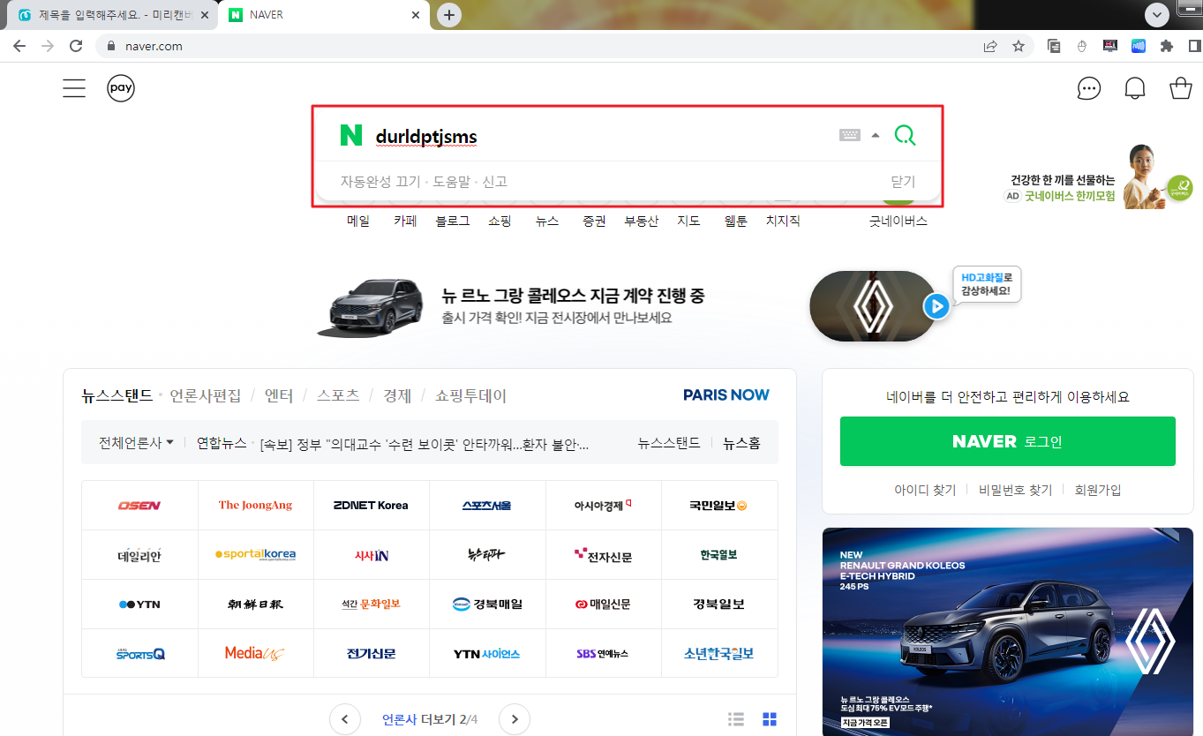Screen dimensions: 1203x736
Task: Open the OSEN press logo
Action: pos(139,506)
